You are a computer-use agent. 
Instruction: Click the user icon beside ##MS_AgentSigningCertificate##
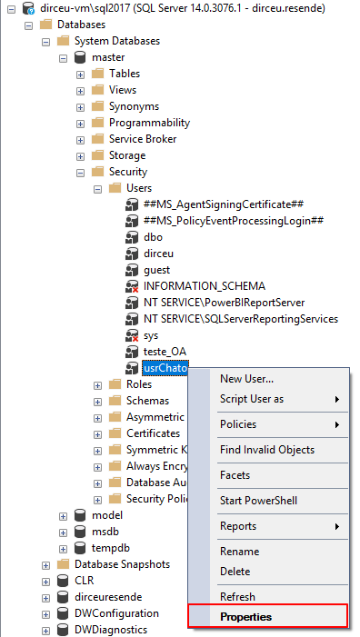pos(132,204)
